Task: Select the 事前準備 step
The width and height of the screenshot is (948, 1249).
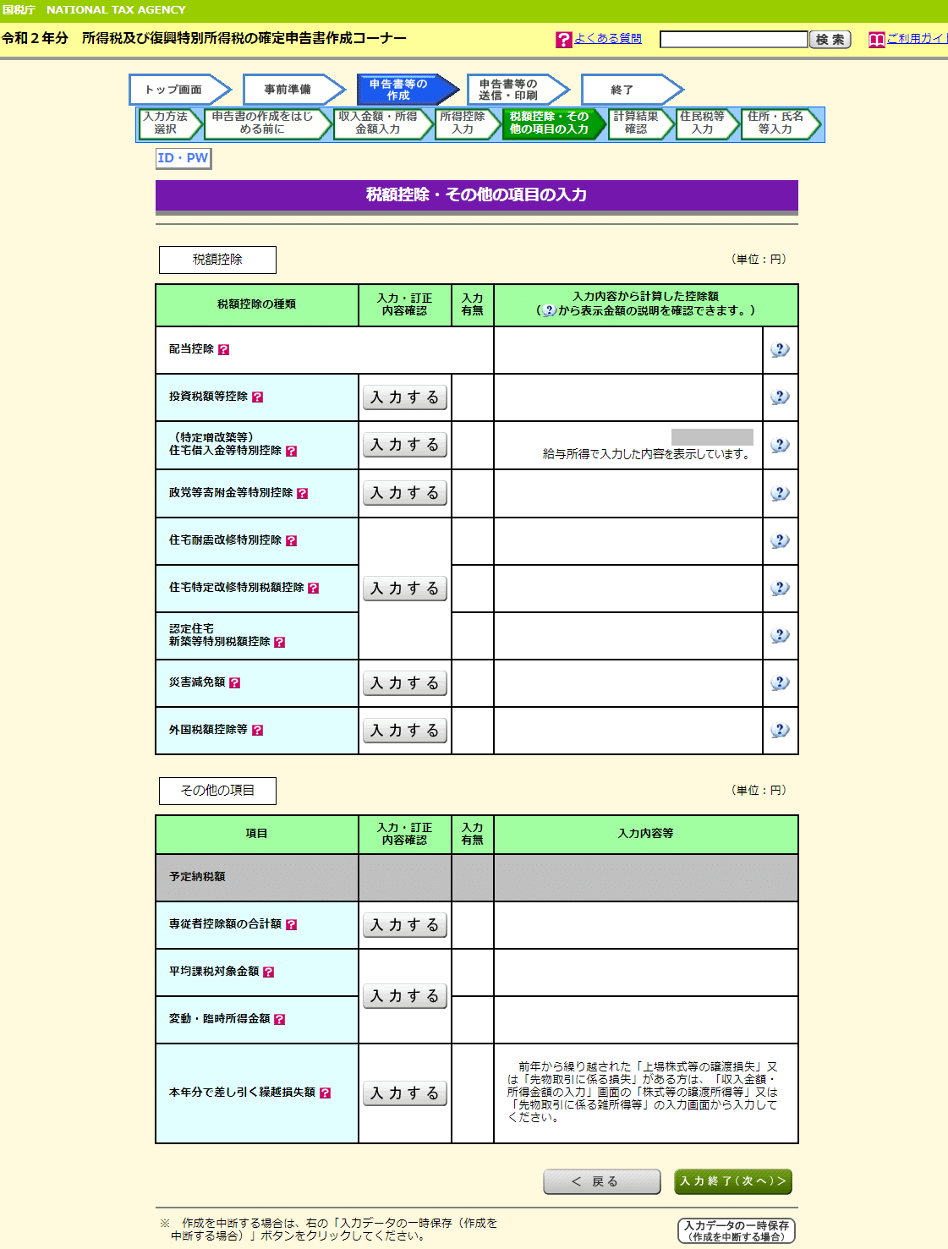Action: (293, 90)
